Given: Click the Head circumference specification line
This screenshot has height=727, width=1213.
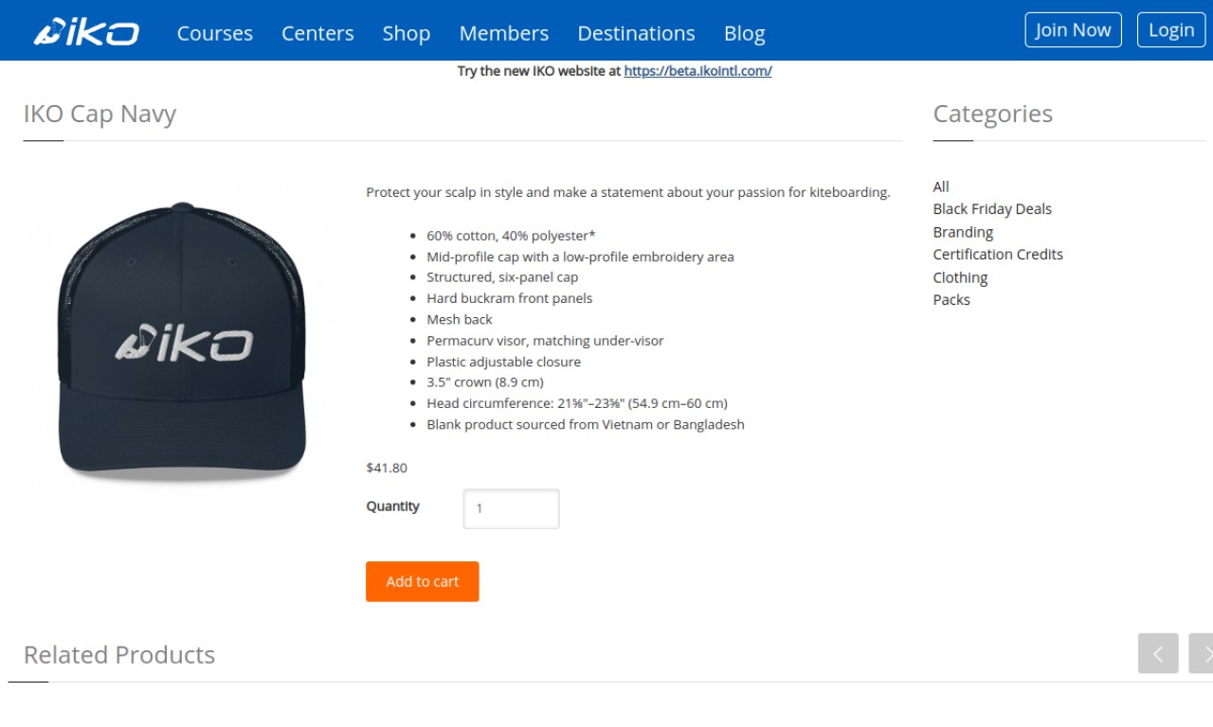Looking at the screenshot, I should pyautogui.click(x=577, y=403).
